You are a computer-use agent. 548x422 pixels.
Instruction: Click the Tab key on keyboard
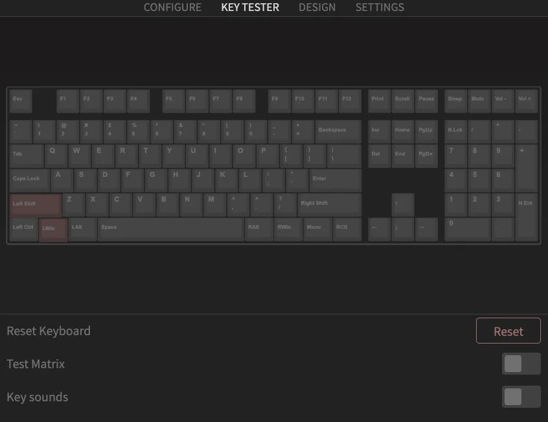pyautogui.click(x=27, y=156)
